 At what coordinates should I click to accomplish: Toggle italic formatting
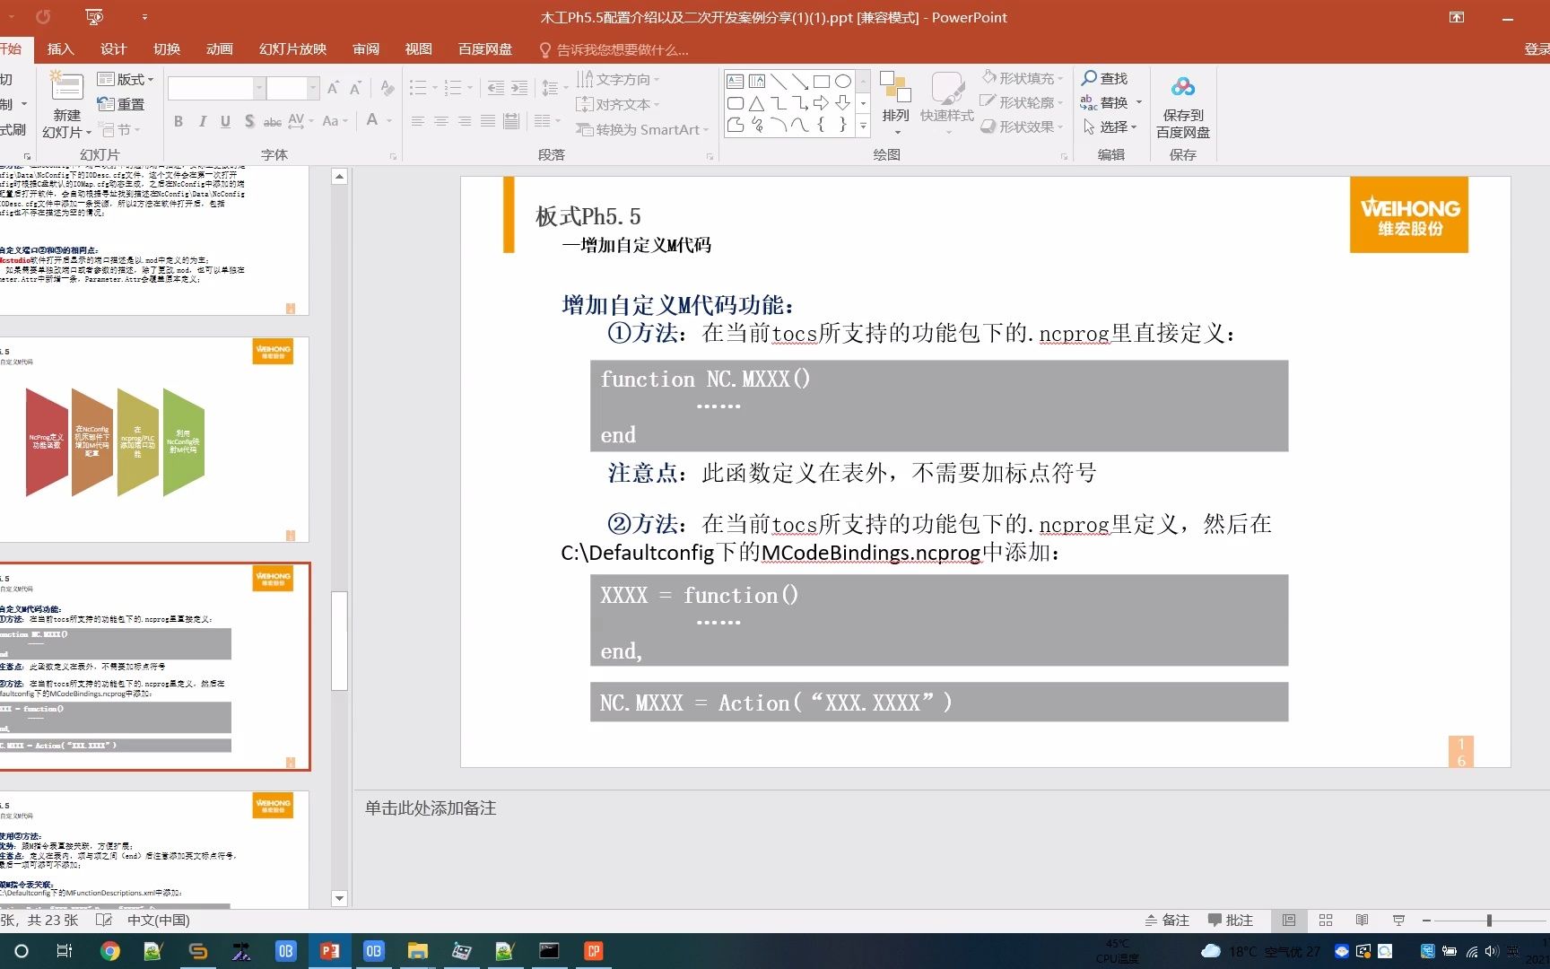pos(202,121)
